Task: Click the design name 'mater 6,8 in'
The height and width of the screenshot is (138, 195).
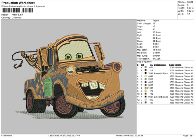Action: coord(18,15)
